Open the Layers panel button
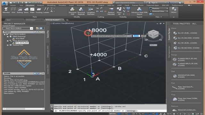 [174, 10]
